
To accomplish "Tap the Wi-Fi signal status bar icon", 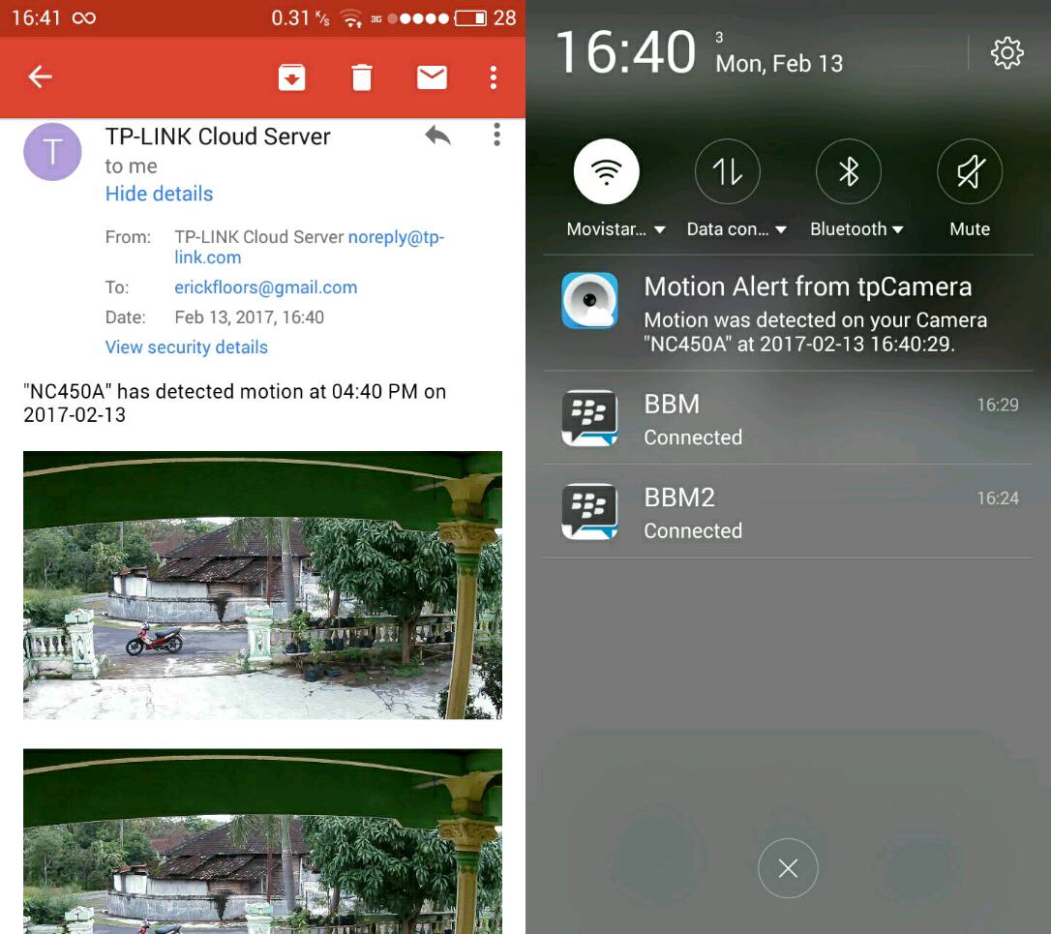I will point(350,18).
